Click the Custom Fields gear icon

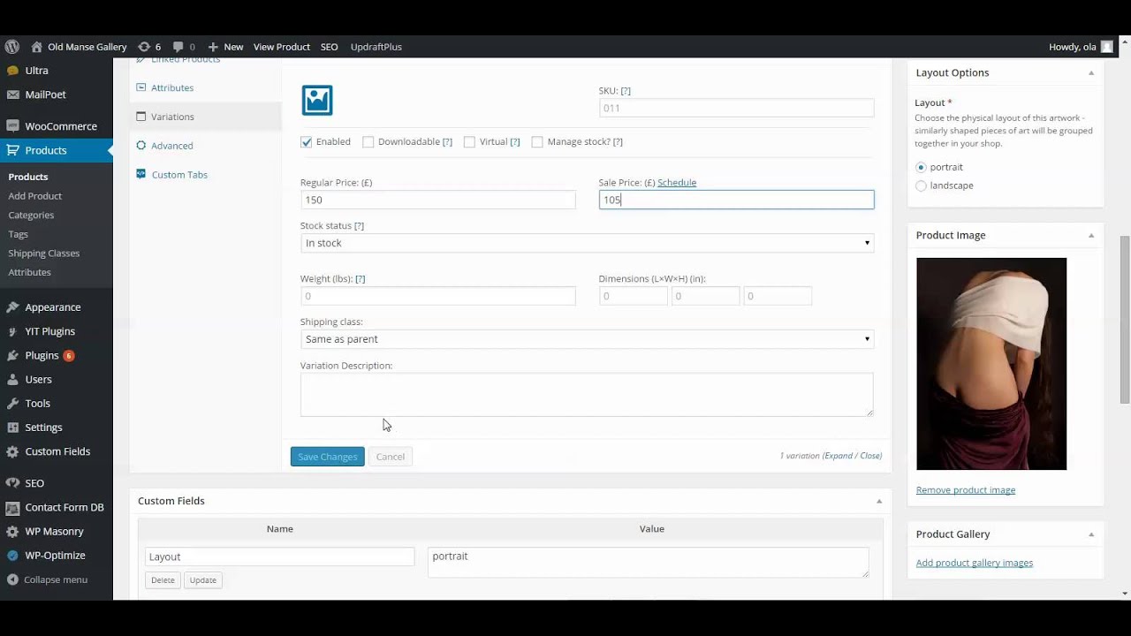12,451
